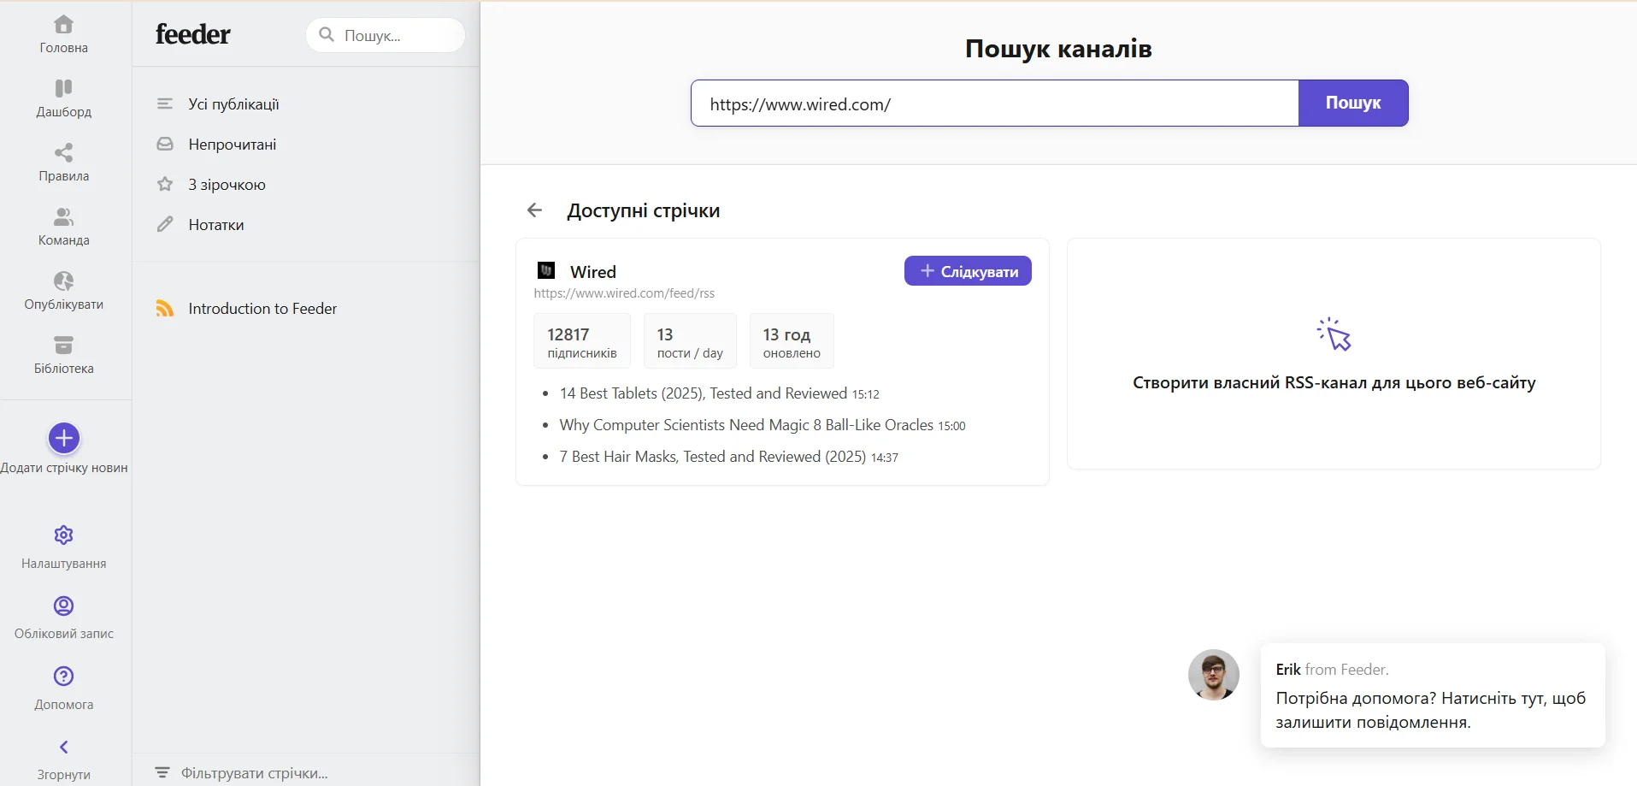Click the feed URL input with wired.com
Image resolution: width=1637 pixels, height=786 pixels.
pos(995,103)
